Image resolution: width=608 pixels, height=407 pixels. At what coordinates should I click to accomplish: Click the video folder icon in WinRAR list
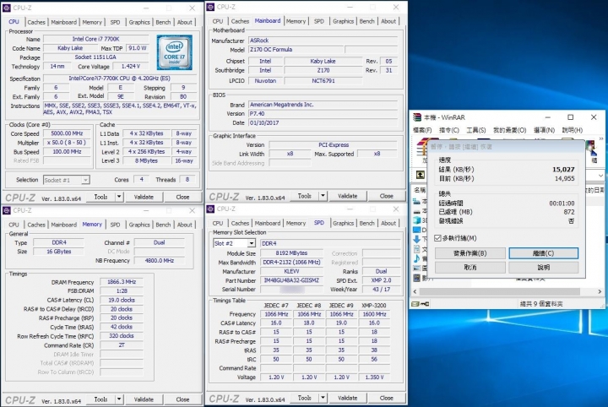[417, 278]
